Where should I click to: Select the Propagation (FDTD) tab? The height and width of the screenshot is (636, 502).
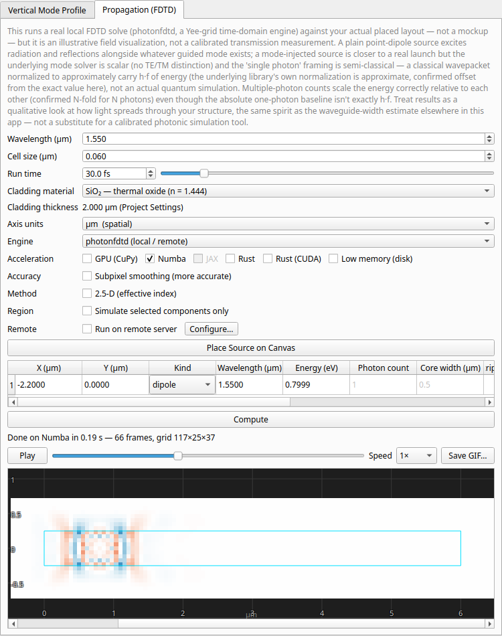(x=139, y=10)
